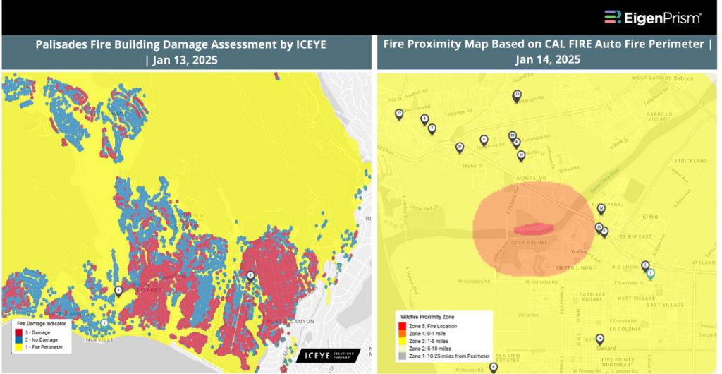This screenshot has width=722, height=374.
Task: Click the 'CARRIAGE SQUARE' map label
Action: 592,296
